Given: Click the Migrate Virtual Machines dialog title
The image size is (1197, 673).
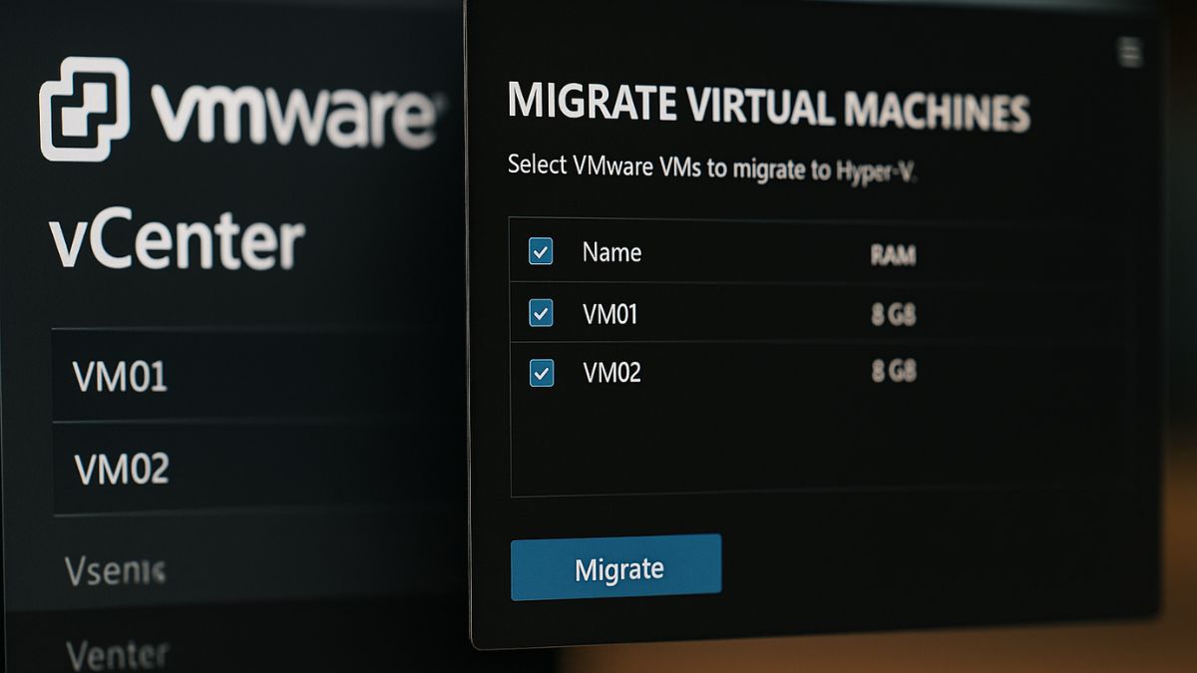Looking at the screenshot, I should pos(768,107).
